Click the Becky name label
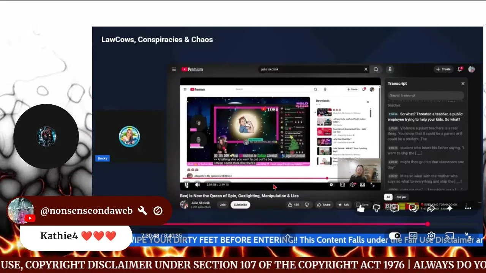This screenshot has height=273, width=486. tap(103, 158)
